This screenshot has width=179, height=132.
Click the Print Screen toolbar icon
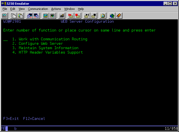pos(5,16)
